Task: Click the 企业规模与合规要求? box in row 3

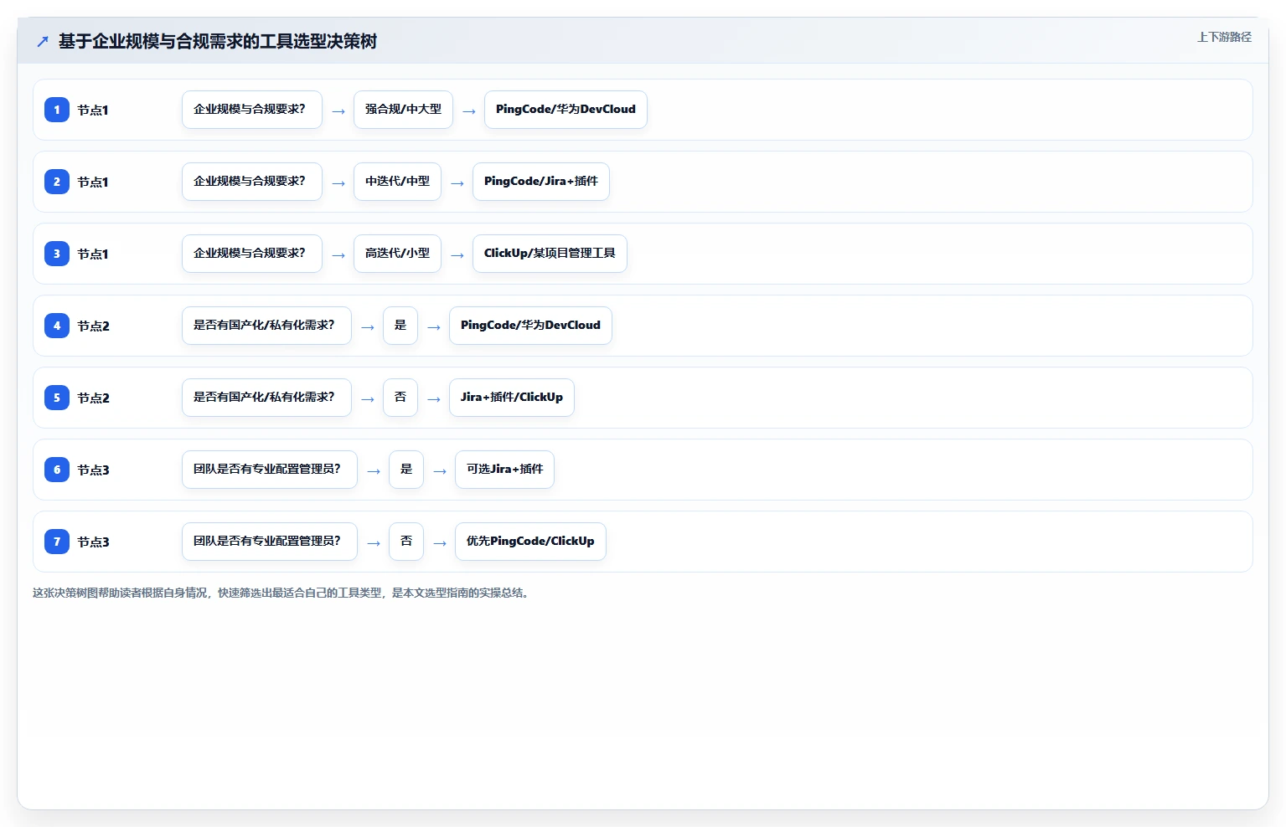Action: [252, 254]
